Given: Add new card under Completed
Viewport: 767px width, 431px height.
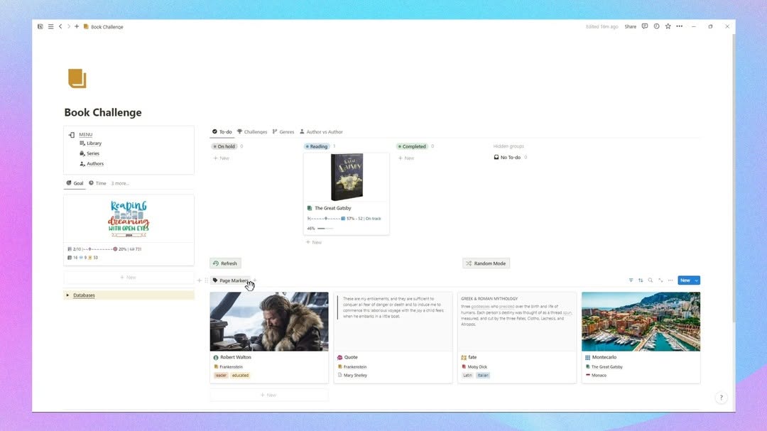Looking at the screenshot, I should pyautogui.click(x=406, y=158).
